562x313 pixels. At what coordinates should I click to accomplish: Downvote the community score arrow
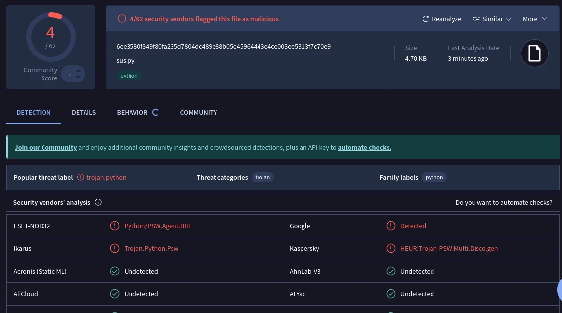point(78,78)
